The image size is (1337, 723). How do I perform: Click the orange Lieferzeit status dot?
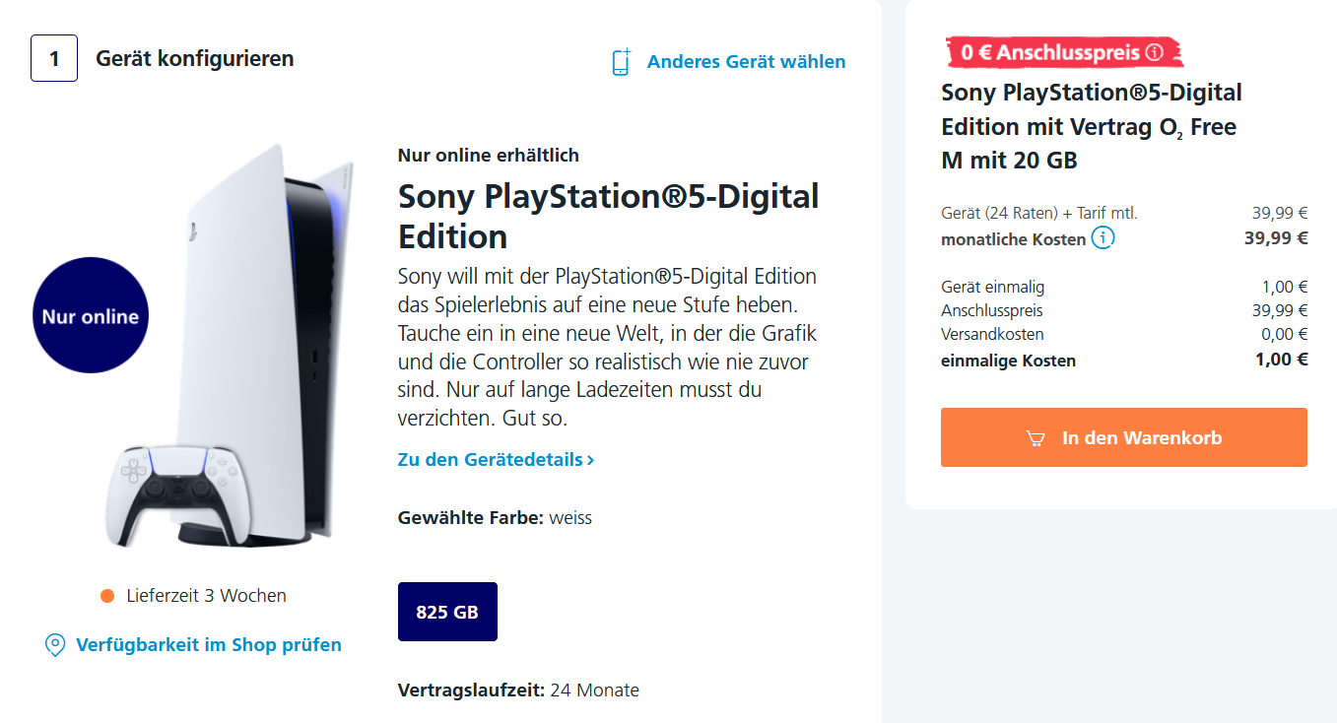[107, 596]
